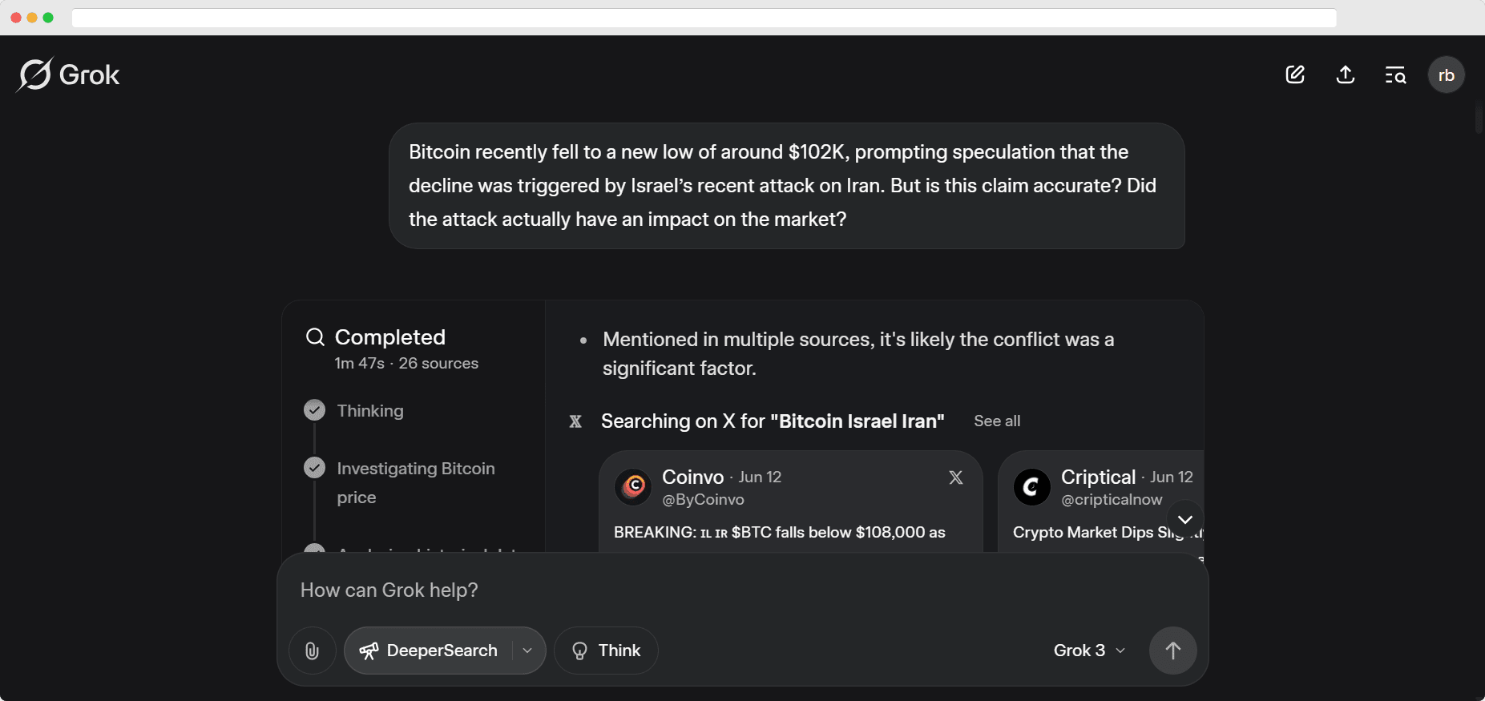This screenshot has width=1485, height=701.
Task: Start a new chat with compose icon
Action: pos(1295,75)
